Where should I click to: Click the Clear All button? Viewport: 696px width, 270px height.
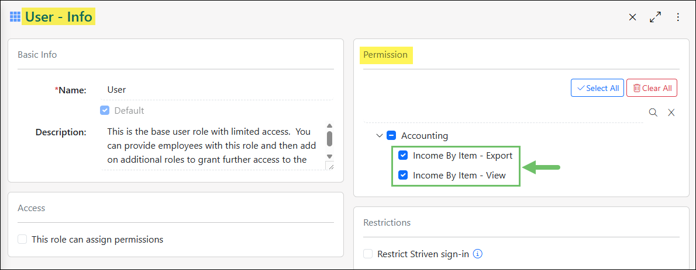(x=652, y=88)
